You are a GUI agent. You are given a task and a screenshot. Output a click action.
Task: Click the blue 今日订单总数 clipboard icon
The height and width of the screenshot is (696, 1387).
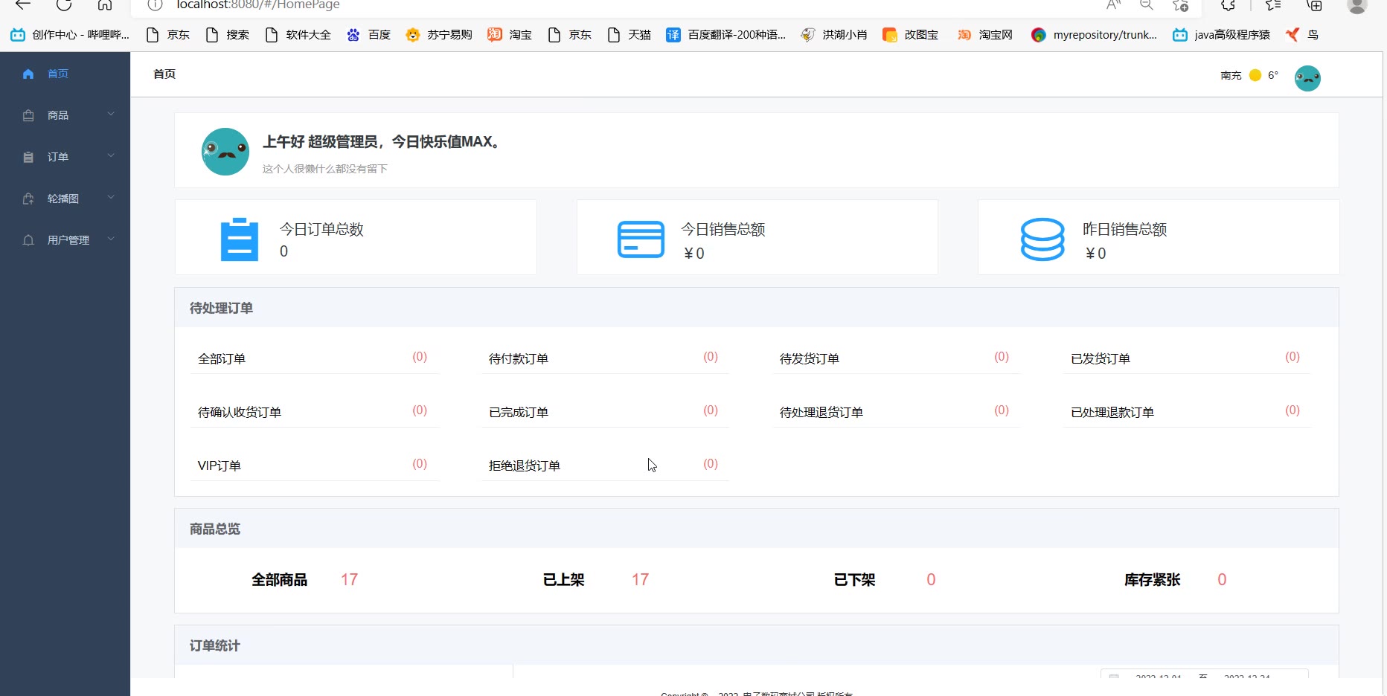[239, 239]
